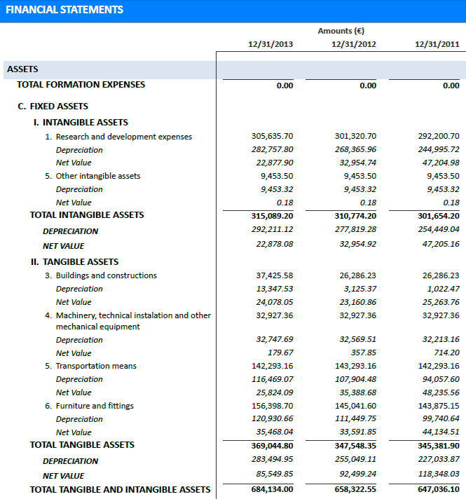Viewport: 466px width, 499px height.
Task: Select the Buildings and constructions row label
Action: (x=106, y=275)
